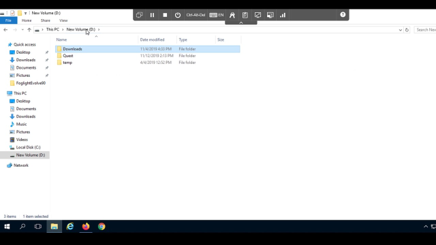Viewport: 436px width, 245px height.
Task: Collapse the remote toolbar with up chevron
Action: [241, 22]
